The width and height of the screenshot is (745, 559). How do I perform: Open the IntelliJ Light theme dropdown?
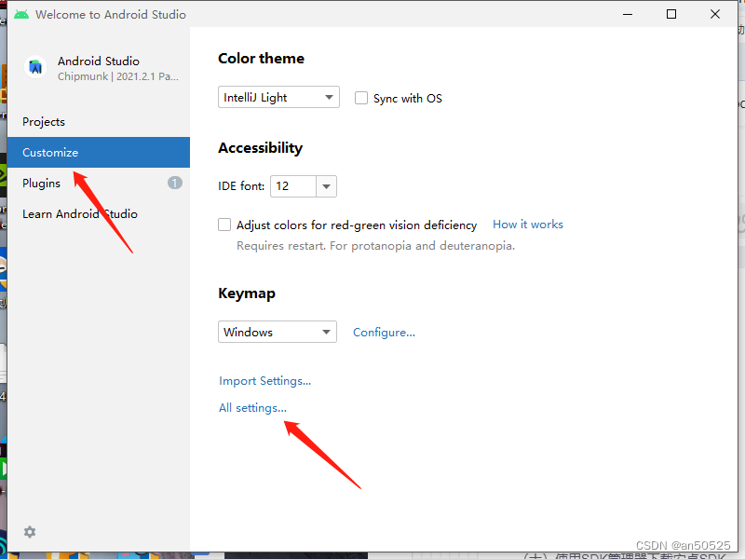point(278,97)
